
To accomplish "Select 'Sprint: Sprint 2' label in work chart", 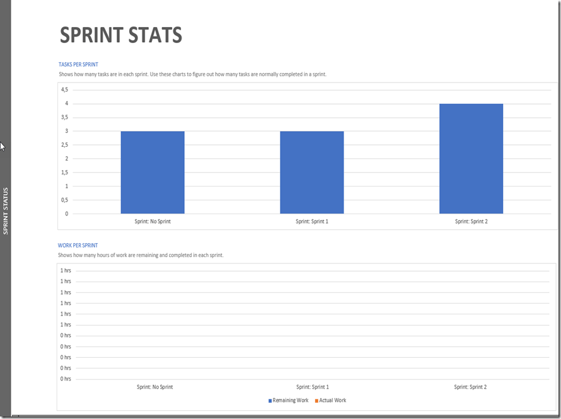I will (470, 387).
